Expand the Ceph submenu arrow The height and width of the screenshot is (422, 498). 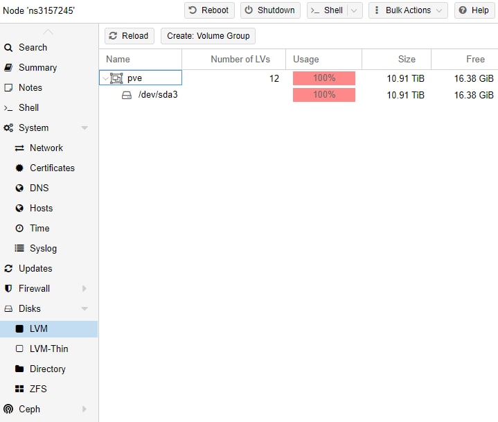pos(85,409)
